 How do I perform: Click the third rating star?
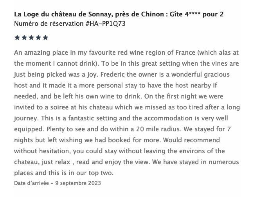31,38
